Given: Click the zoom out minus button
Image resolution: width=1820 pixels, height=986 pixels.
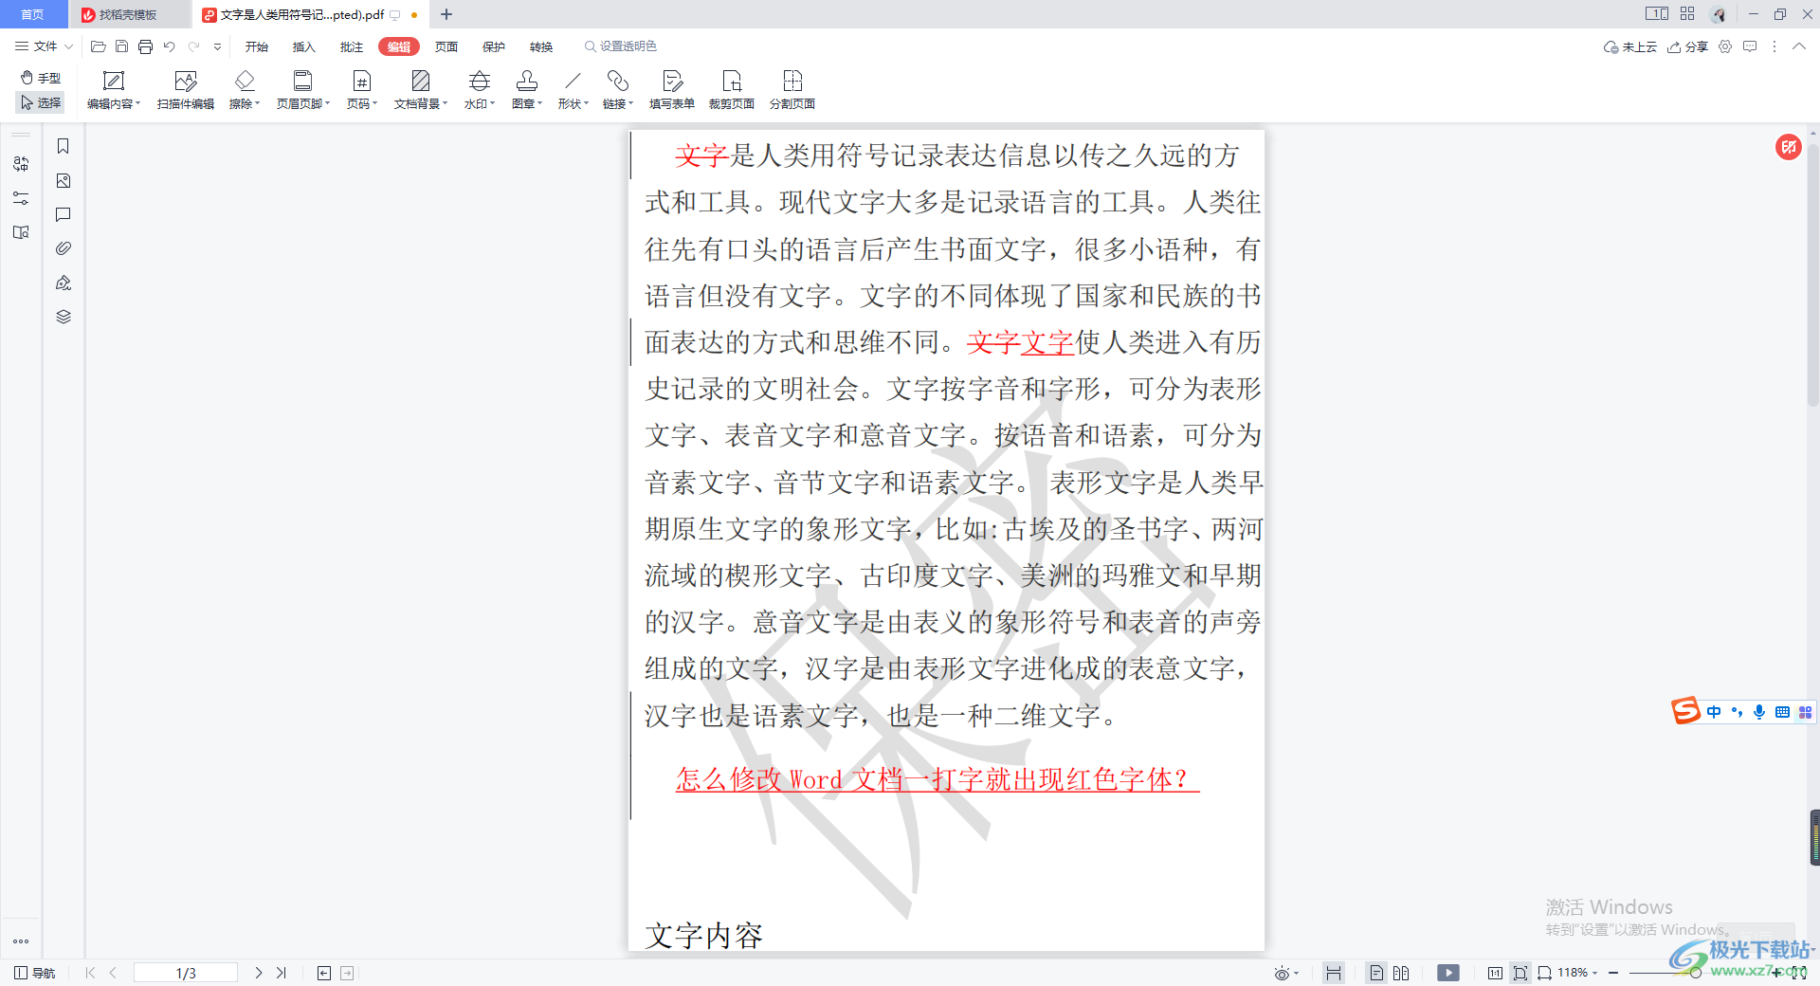Looking at the screenshot, I should [1613, 973].
